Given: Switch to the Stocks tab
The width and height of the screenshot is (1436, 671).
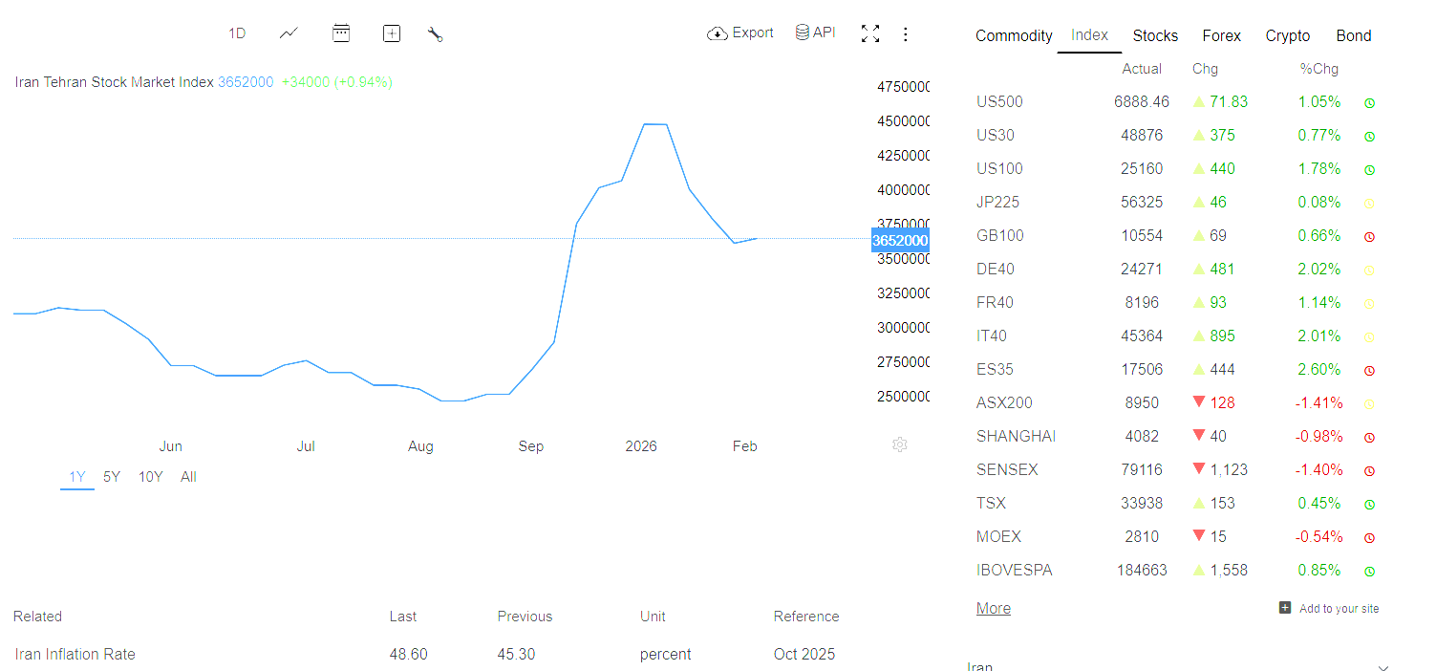Looking at the screenshot, I should click(1155, 35).
